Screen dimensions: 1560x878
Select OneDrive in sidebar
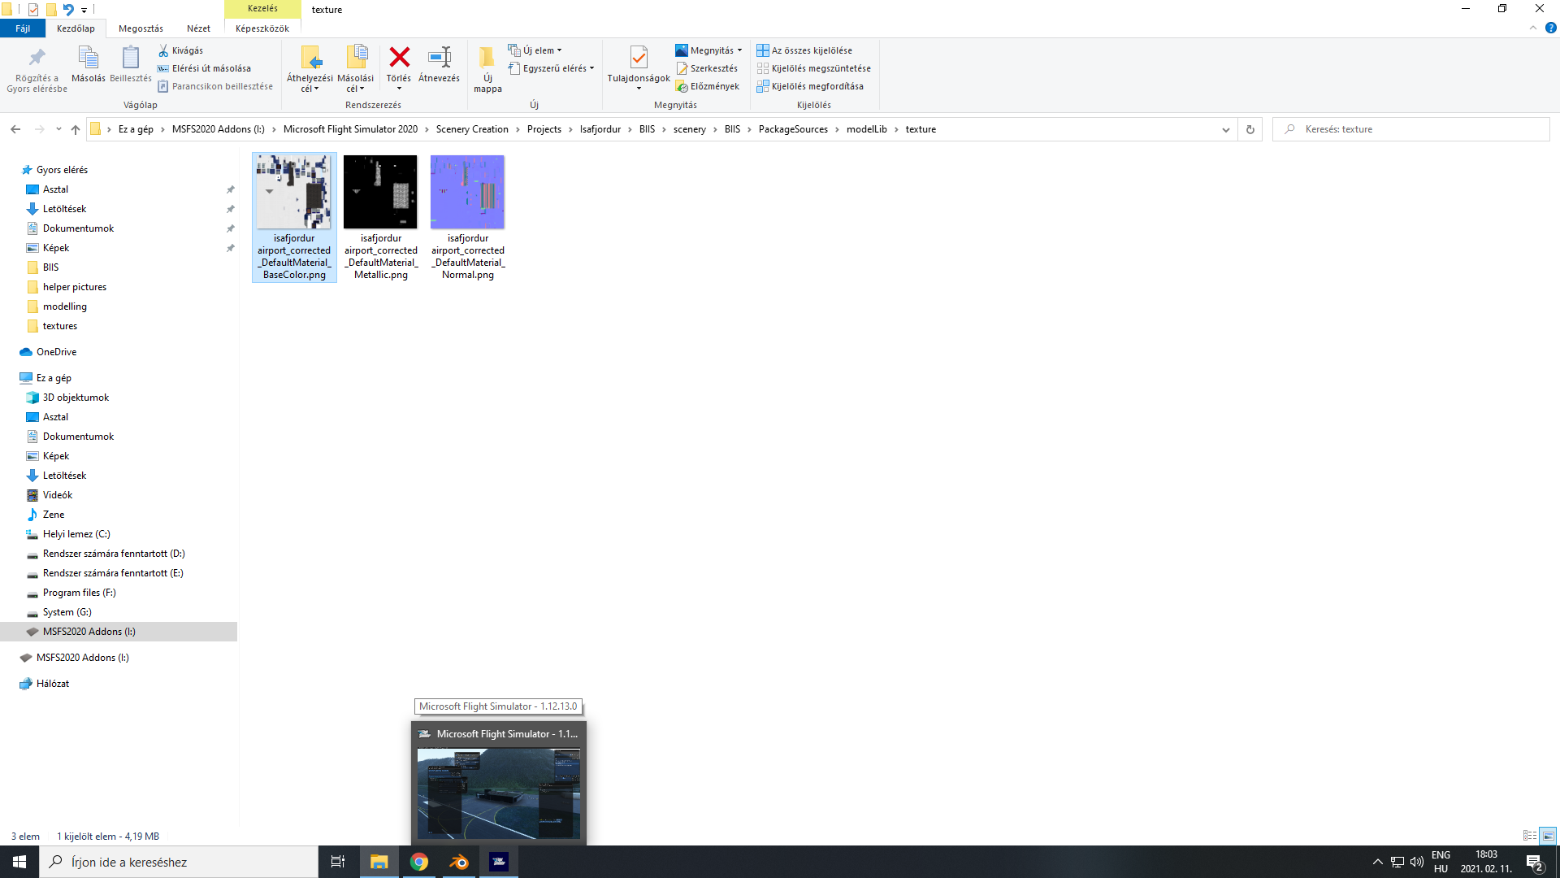click(x=56, y=352)
